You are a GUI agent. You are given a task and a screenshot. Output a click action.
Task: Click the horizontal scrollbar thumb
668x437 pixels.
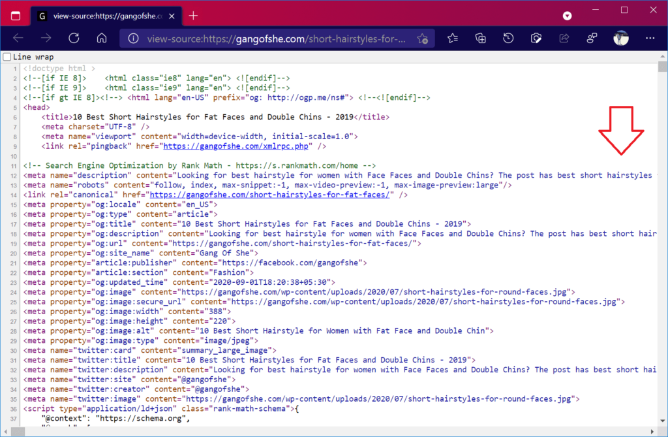click(x=18, y=432)
